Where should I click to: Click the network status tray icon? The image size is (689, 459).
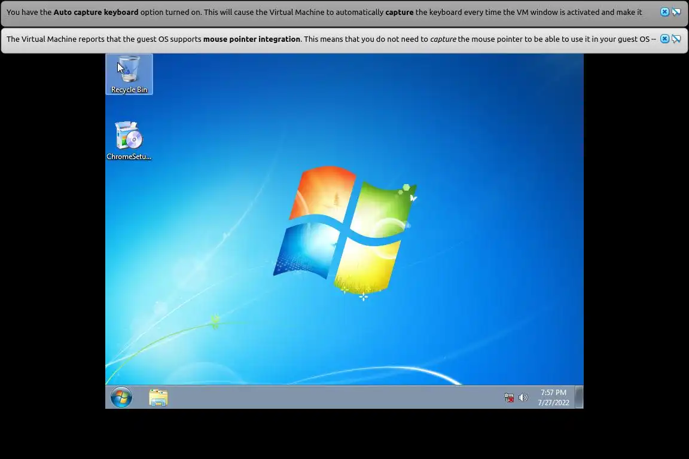pyautogui.click(x=509, y=397)
